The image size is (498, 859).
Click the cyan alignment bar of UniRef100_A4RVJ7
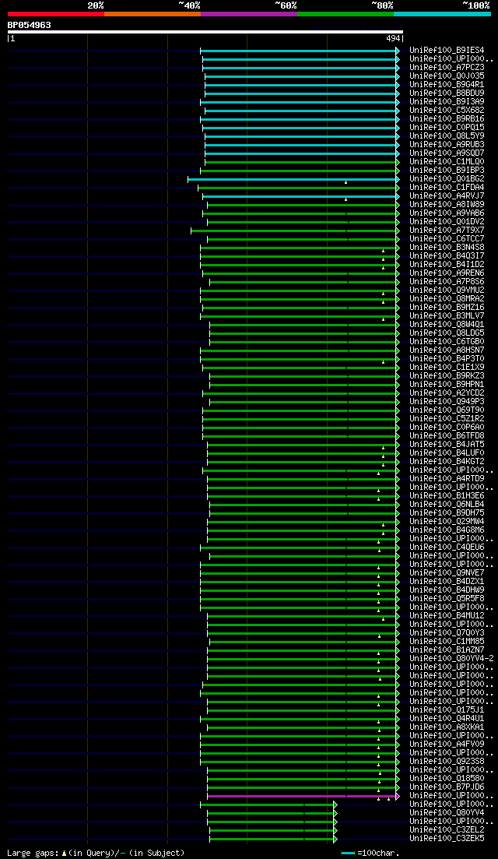(301, 196)
